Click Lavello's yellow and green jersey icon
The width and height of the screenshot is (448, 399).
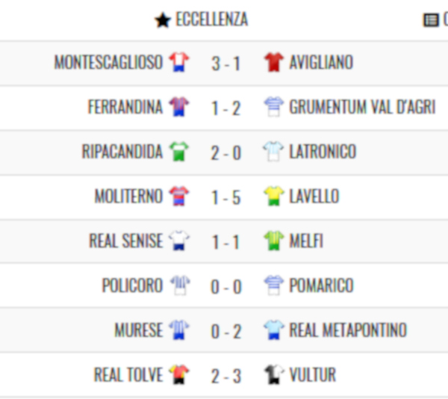tap(274, 196)
